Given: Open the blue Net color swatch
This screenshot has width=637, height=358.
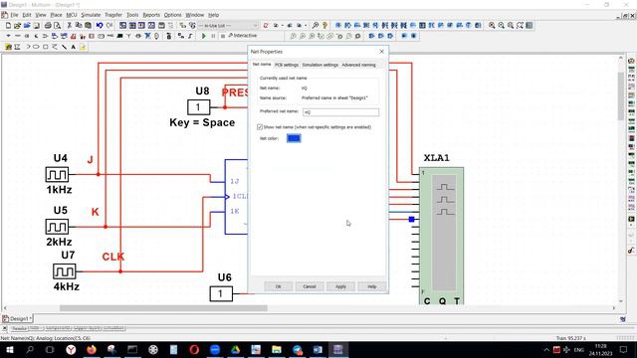Looking at the screenshot, I should tap(294, 138).
